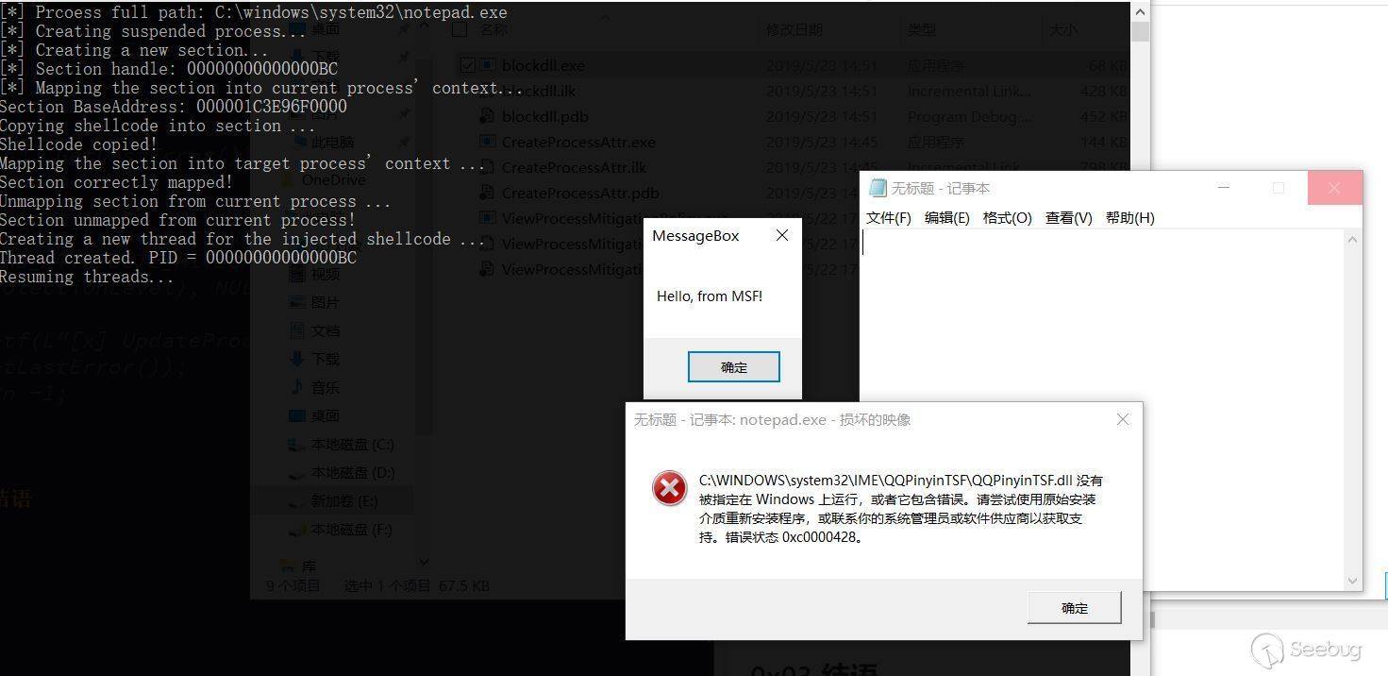Select 新加卷 (E:) in Explorer sidebar
Screen dimensions: 1388x676
coord(344,501)
